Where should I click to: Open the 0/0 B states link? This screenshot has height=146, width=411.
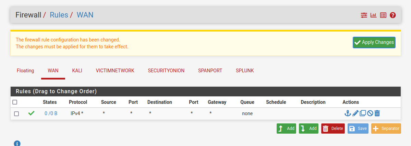pyautogui.click(x=51, y=113)
